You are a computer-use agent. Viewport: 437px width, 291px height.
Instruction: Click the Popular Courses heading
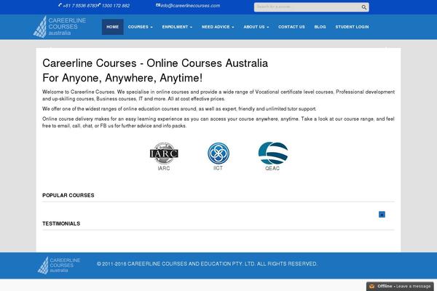click(x=68, y=195)
